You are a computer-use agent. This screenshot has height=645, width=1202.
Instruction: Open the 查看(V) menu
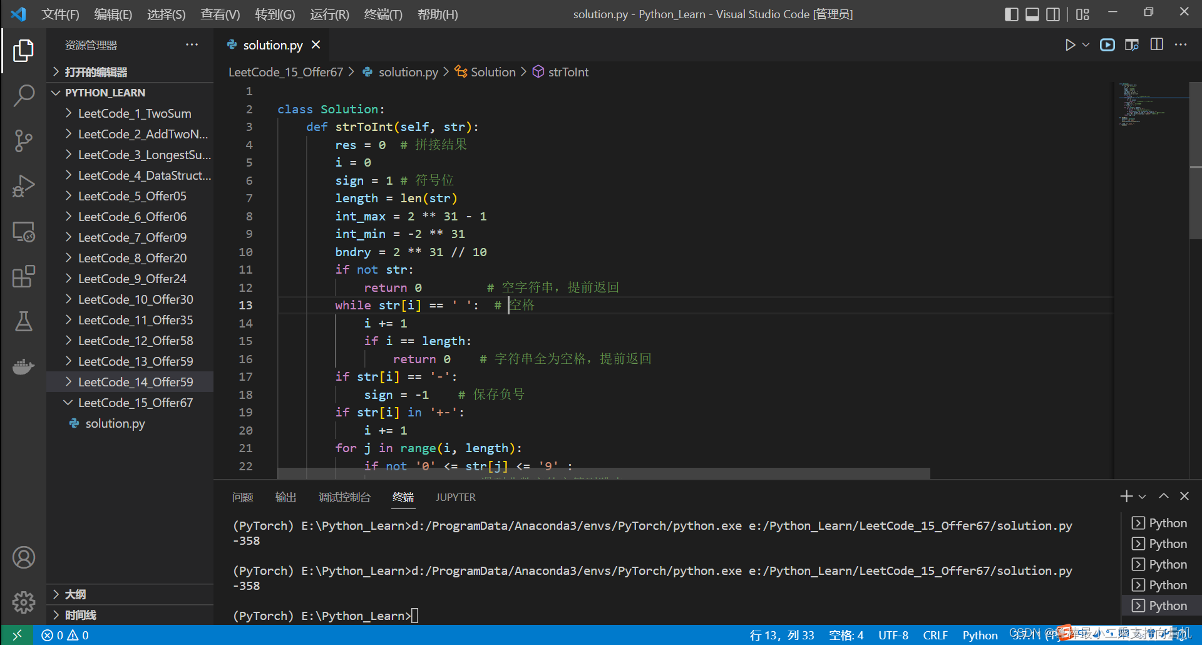tap(220, 14)
